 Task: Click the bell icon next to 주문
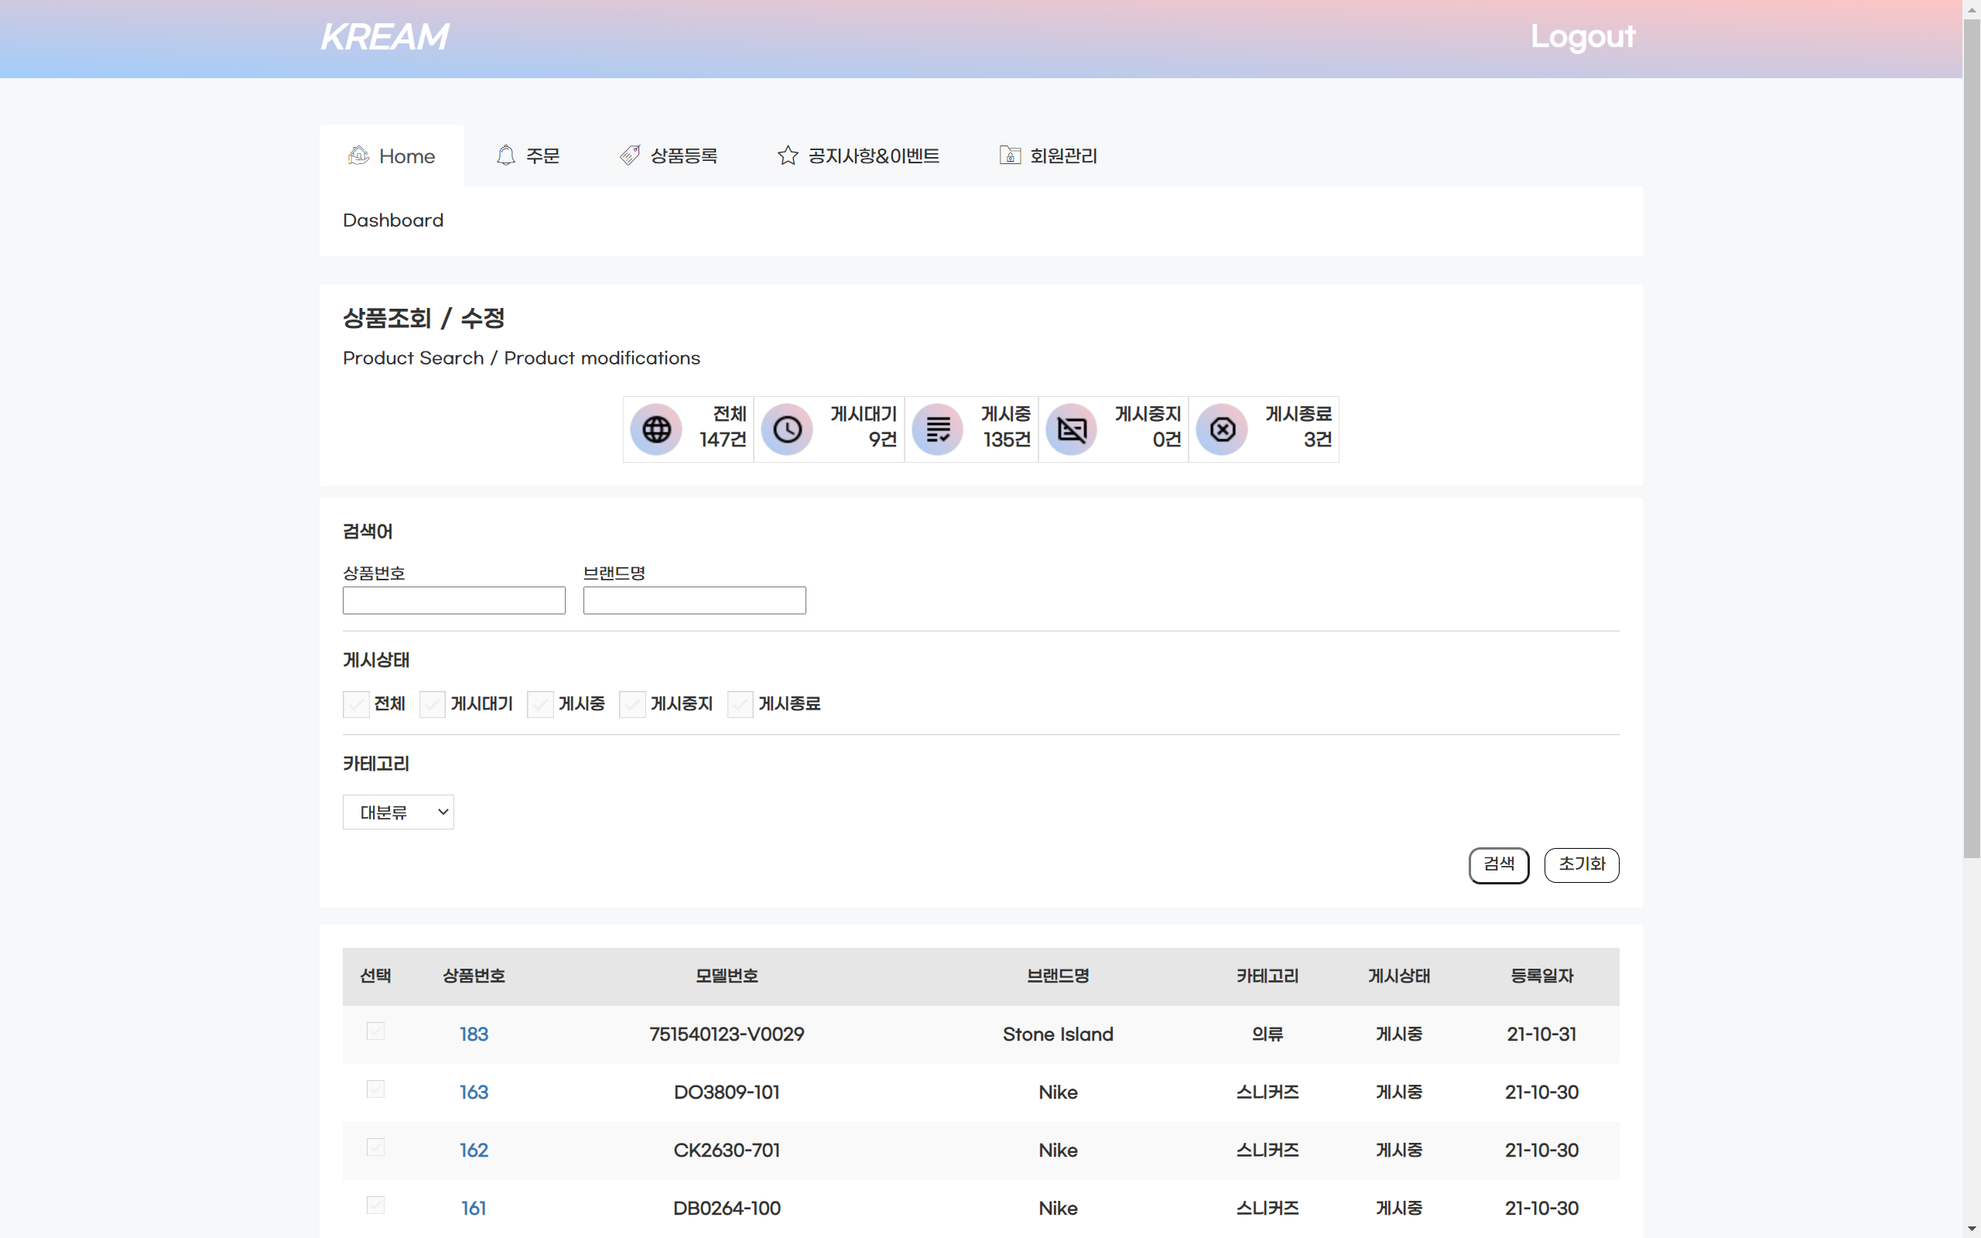[x=506, y=155]
